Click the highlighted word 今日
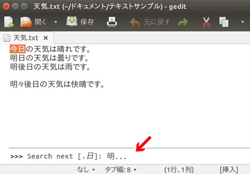This screenshot has width=250, height=174. [18, 49]
